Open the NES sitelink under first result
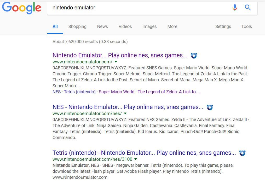Viewport: 265px width, 183px height. tap(56, 92)
